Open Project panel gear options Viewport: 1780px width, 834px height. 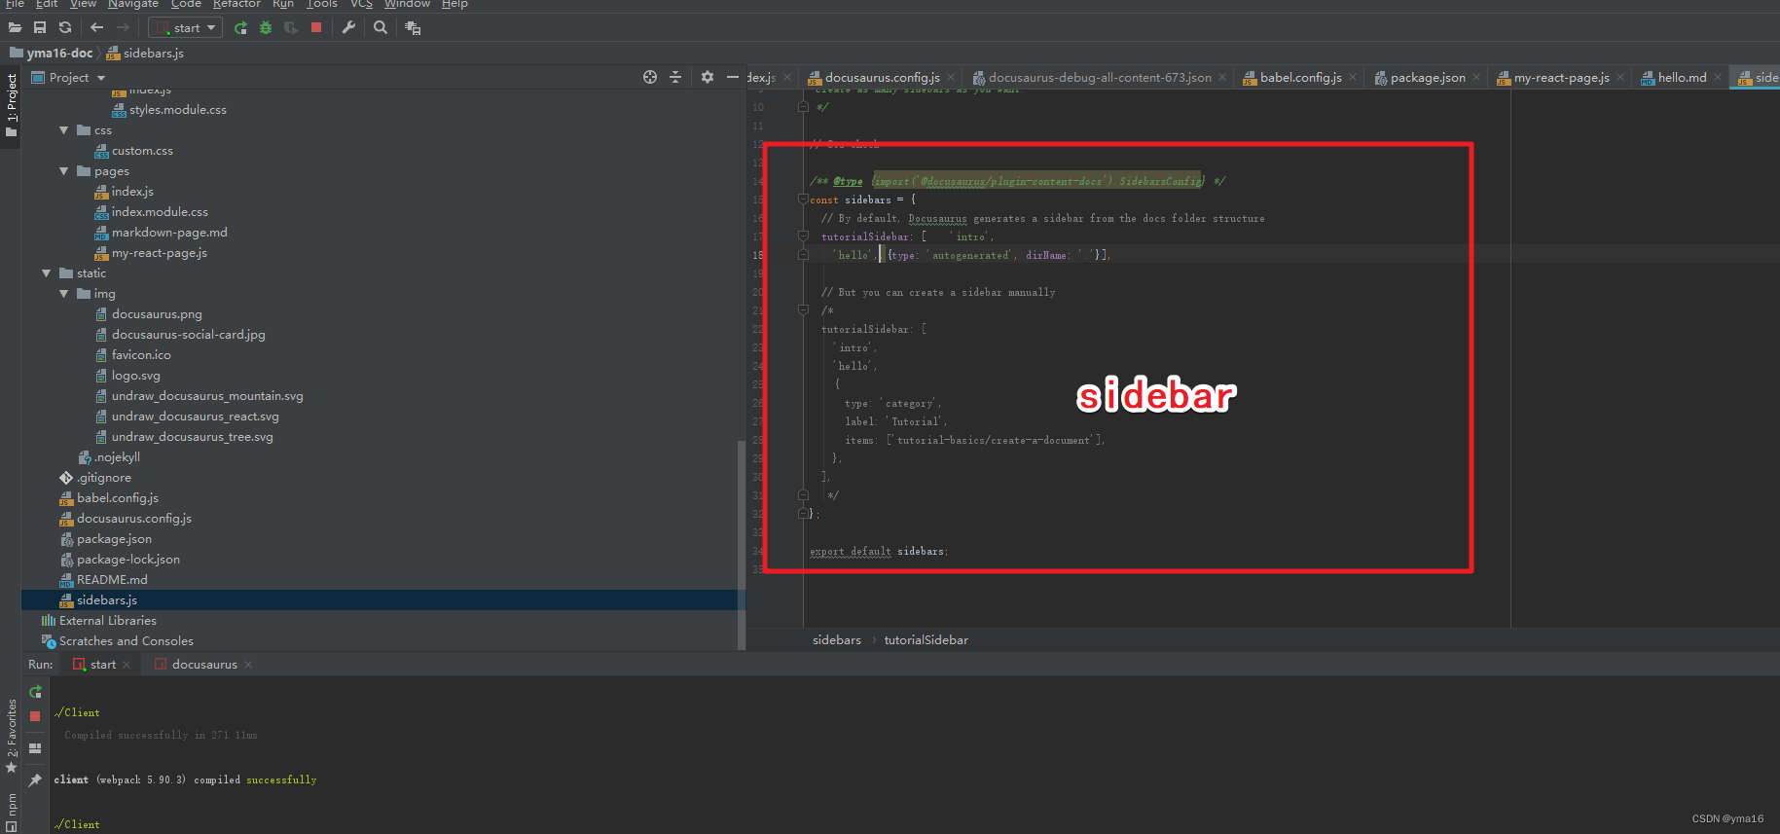pyautogui.click(x=708, y=77)
